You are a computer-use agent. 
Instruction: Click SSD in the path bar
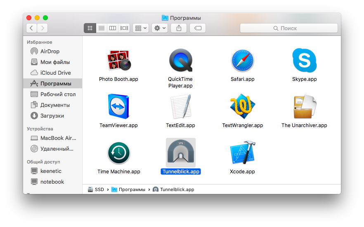pos(96,189)
